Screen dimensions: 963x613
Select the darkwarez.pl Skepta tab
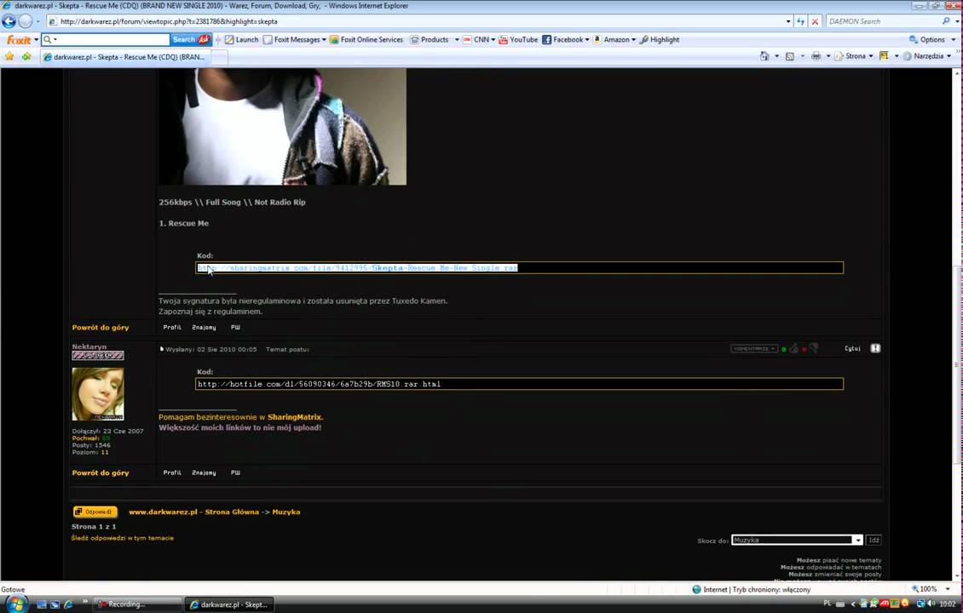point(125,56)
